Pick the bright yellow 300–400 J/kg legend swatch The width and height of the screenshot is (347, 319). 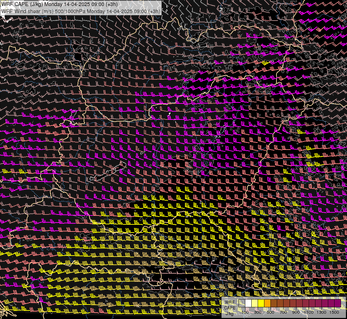pos(261,303)
